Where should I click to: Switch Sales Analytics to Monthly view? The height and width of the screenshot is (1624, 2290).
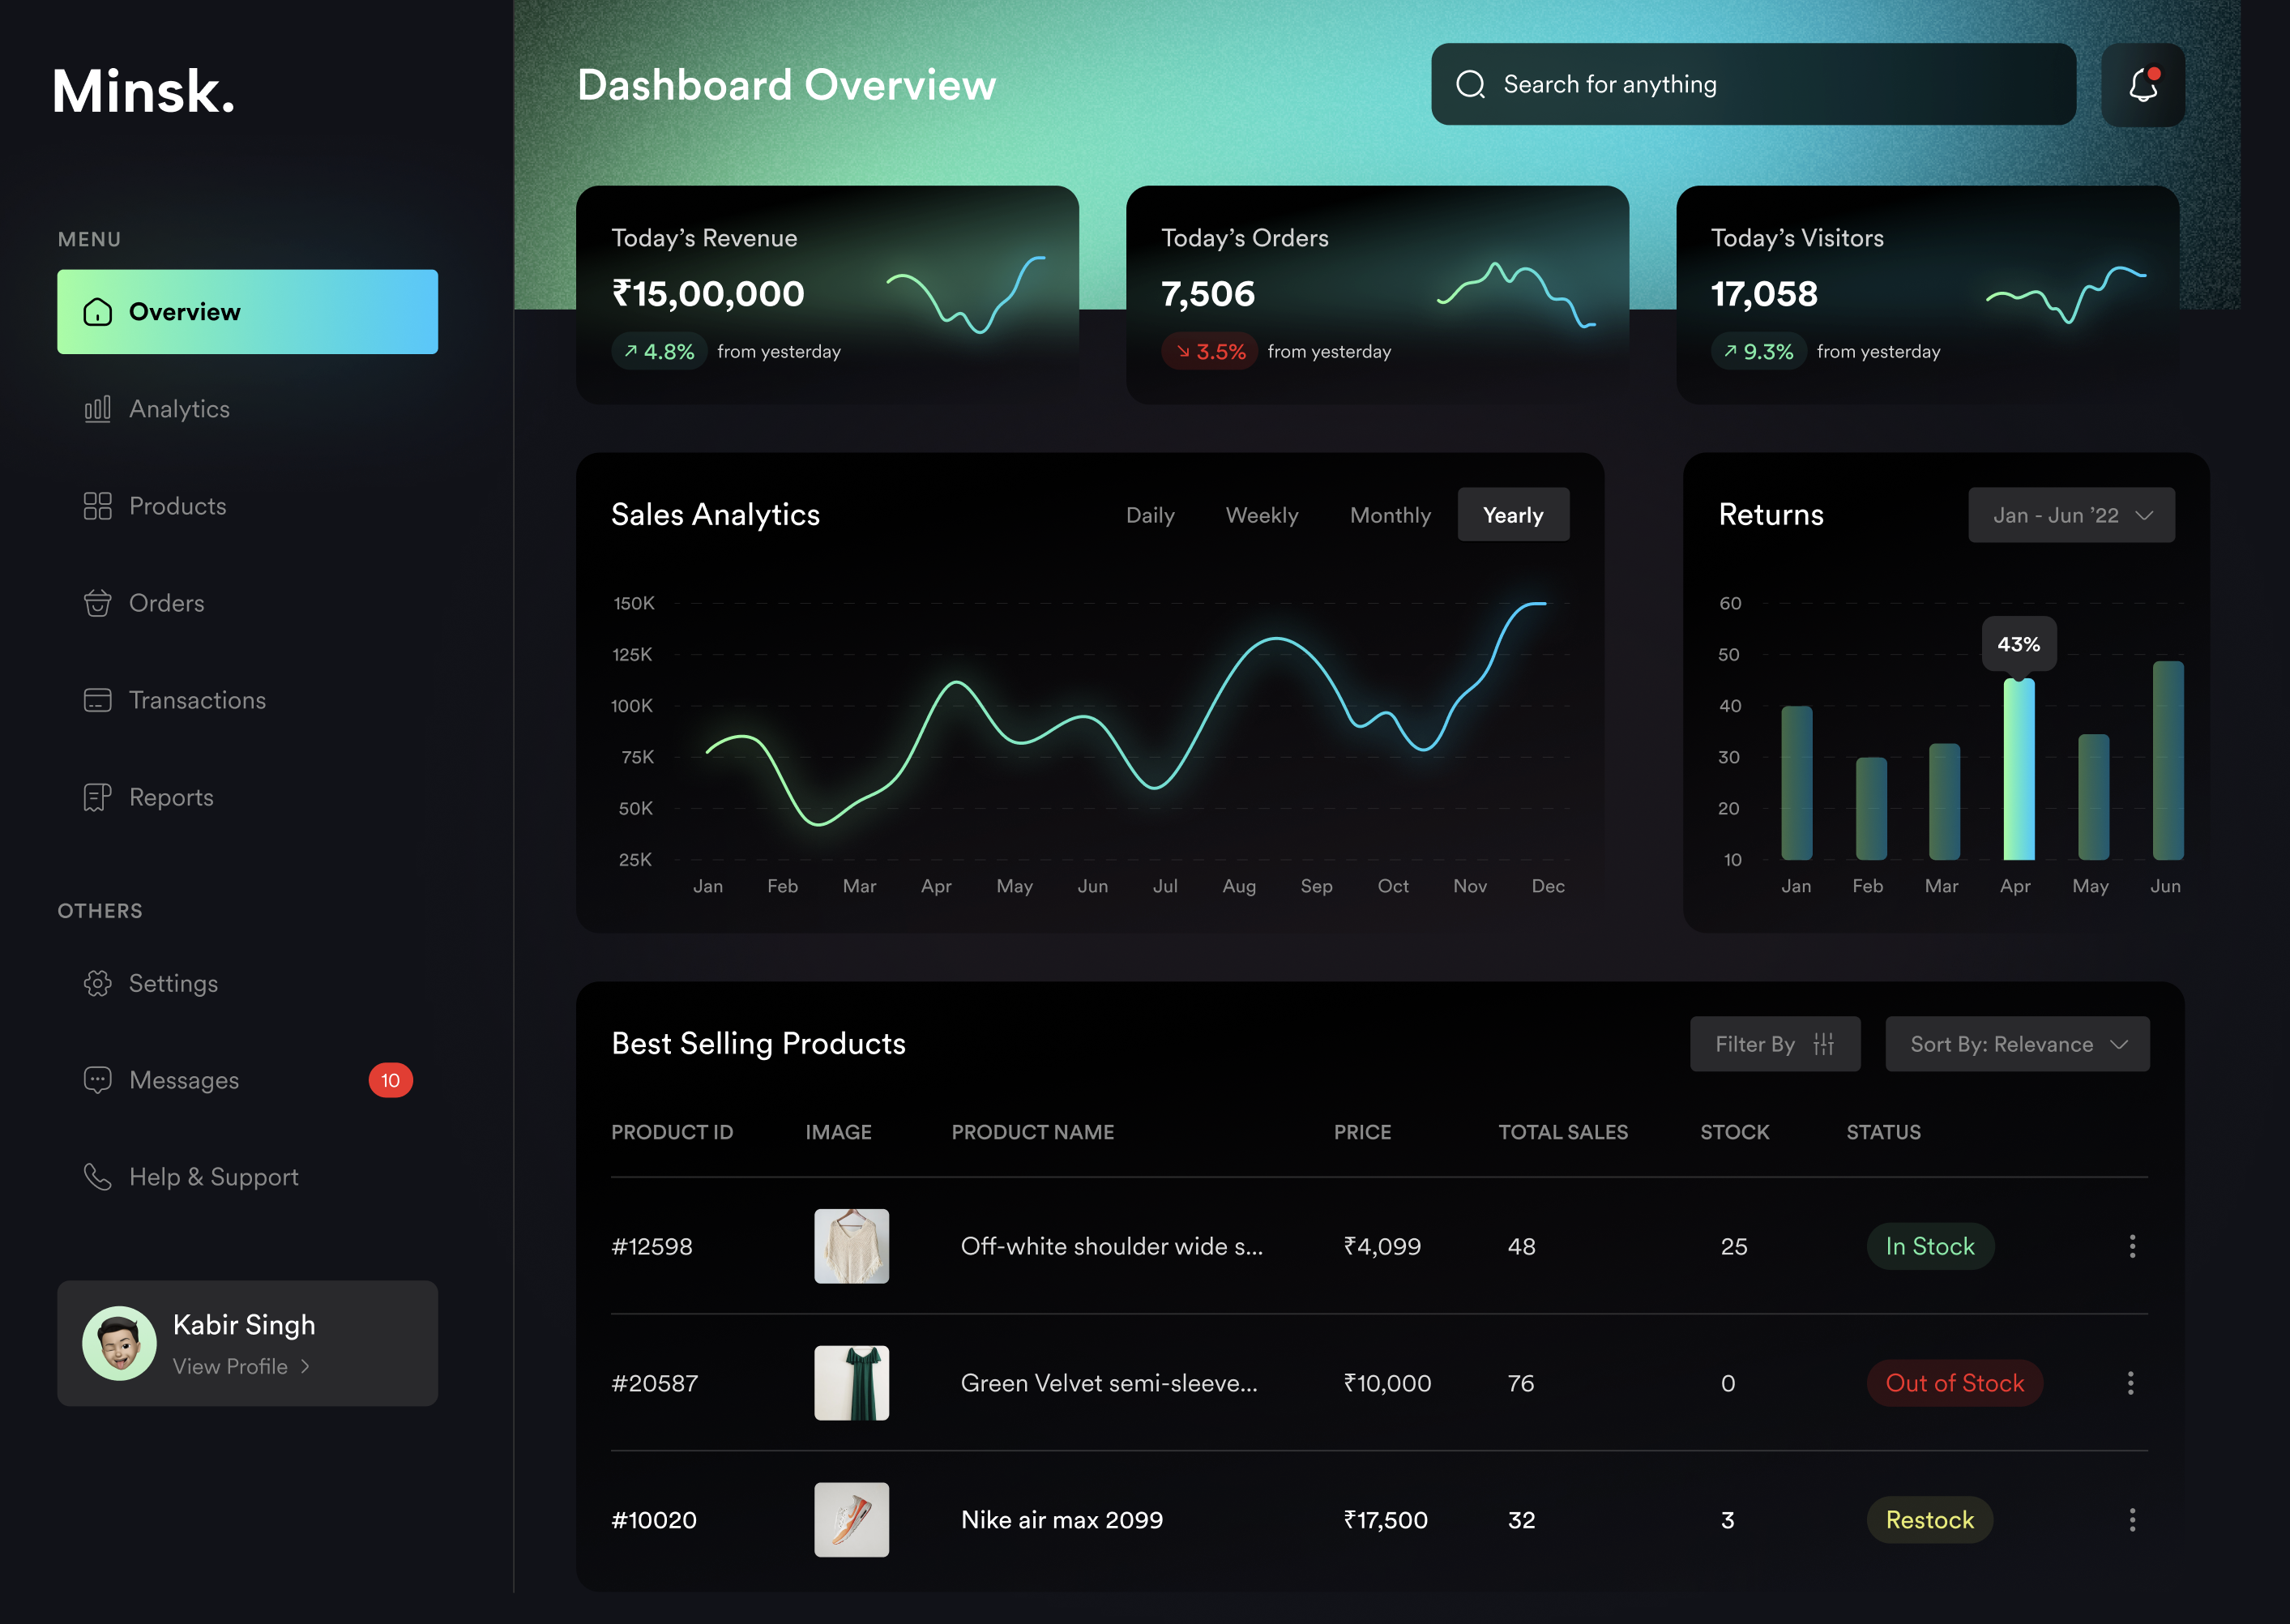coord(1390,515)
